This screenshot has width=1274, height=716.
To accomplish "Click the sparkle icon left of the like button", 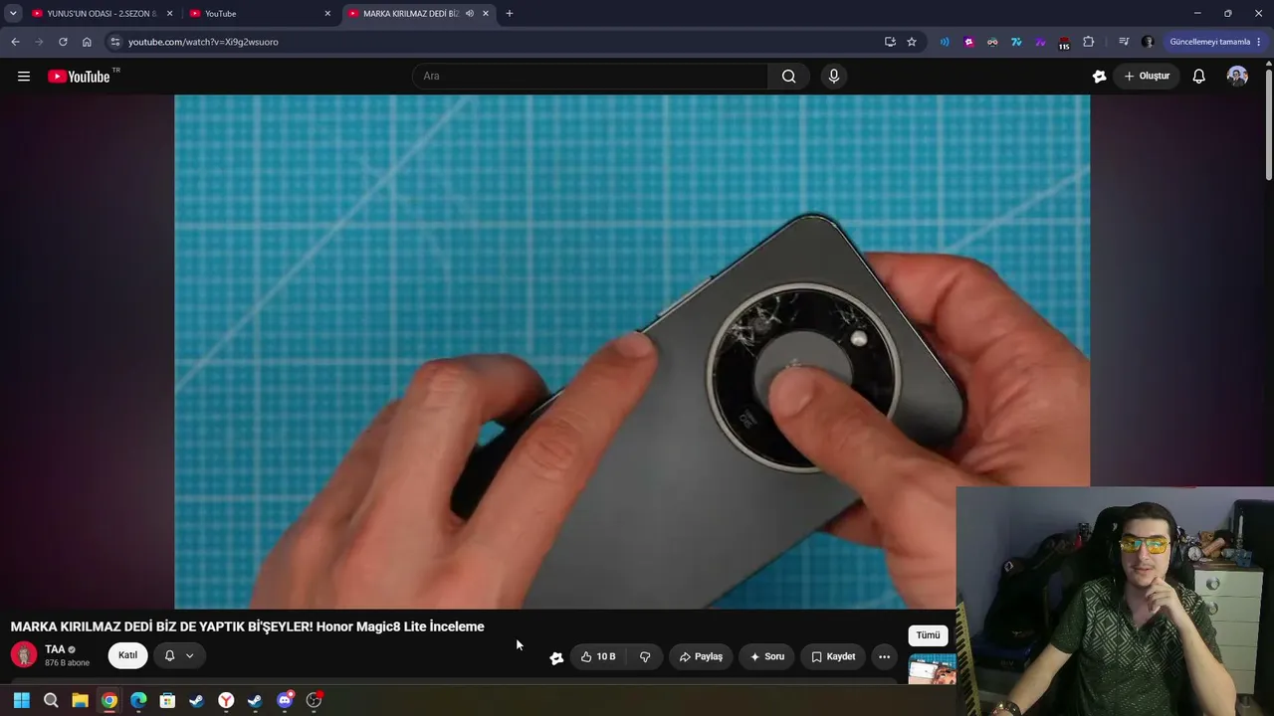I will point(556,657).
